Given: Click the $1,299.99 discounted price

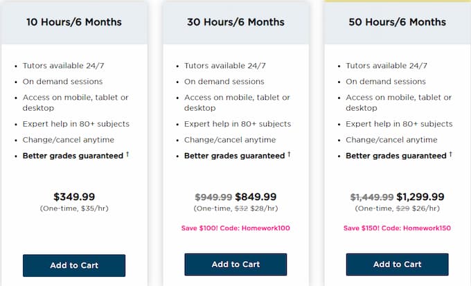Looking at the screenshot, I should pos(420,197).
